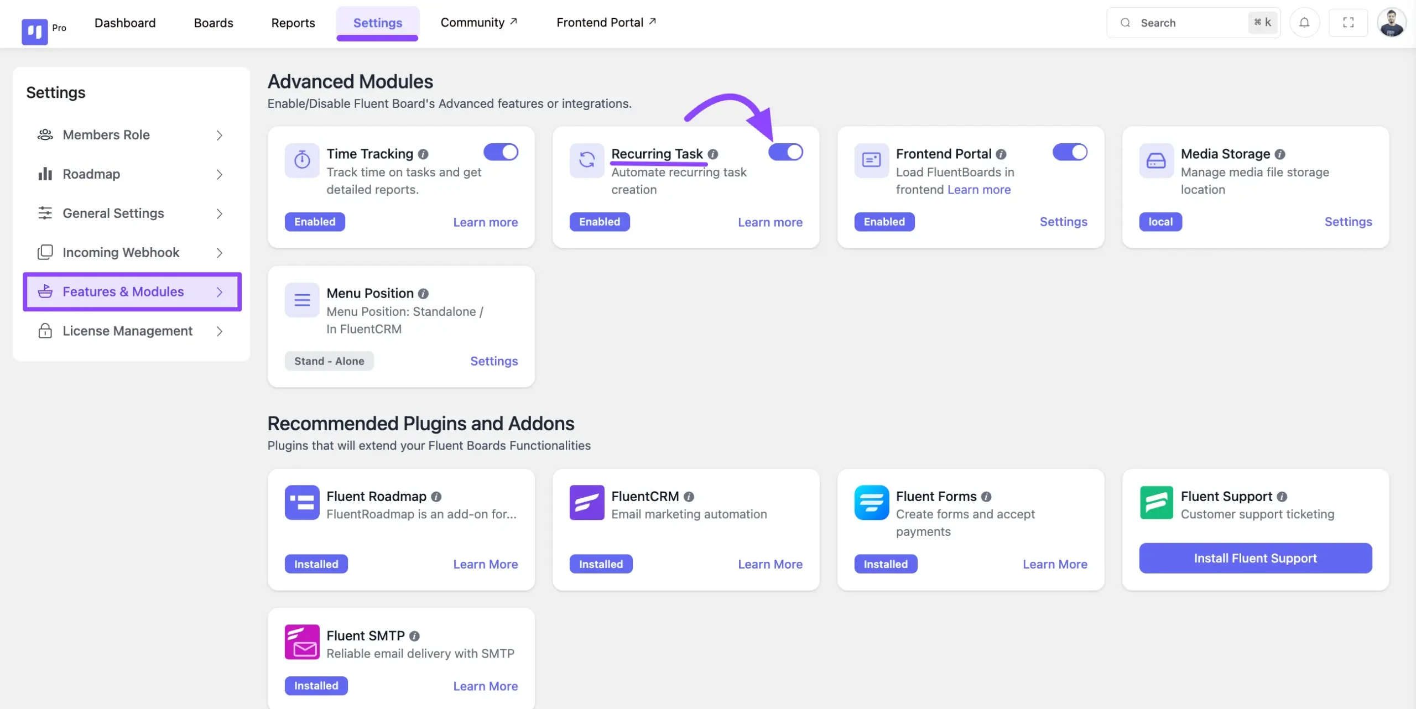
Task: Click the Menu Position hamburger icon
Action: [x=302, y=300]
